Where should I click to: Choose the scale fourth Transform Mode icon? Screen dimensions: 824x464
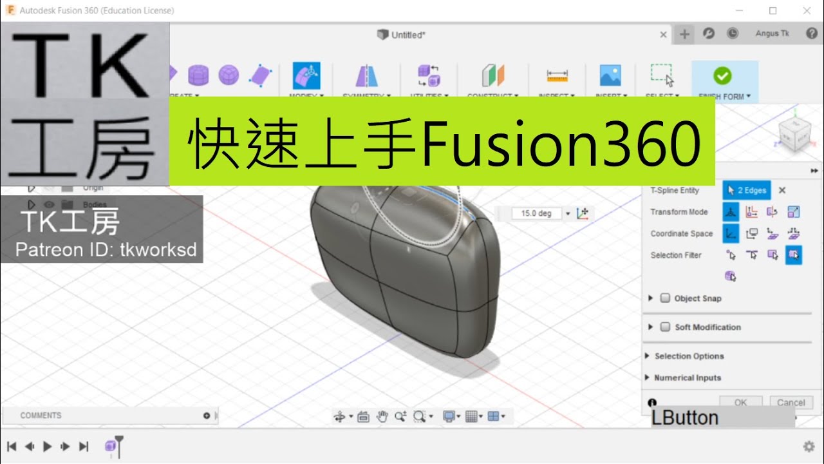794,211
